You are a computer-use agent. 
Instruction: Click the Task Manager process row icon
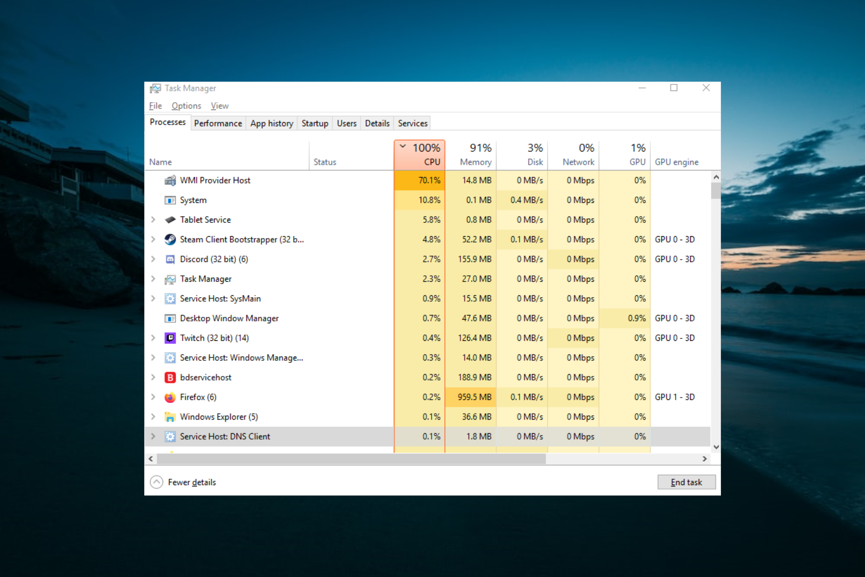[170, 279]
